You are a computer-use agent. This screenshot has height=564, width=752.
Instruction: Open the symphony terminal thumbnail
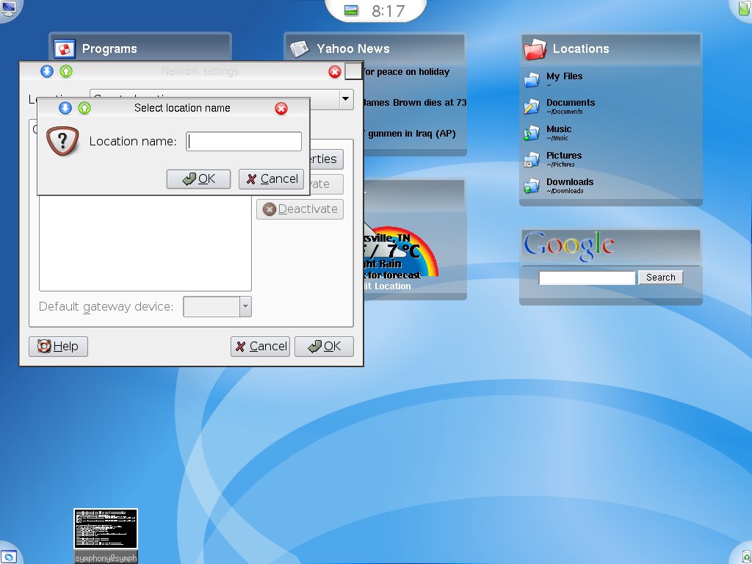tap(106, 529)
